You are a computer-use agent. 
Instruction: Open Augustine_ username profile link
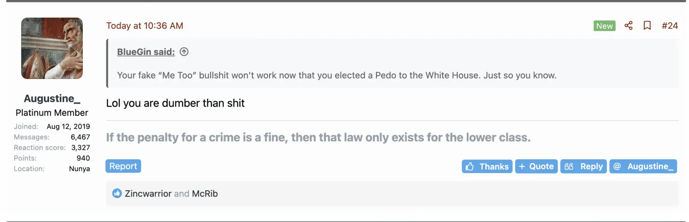coord(52,99)
